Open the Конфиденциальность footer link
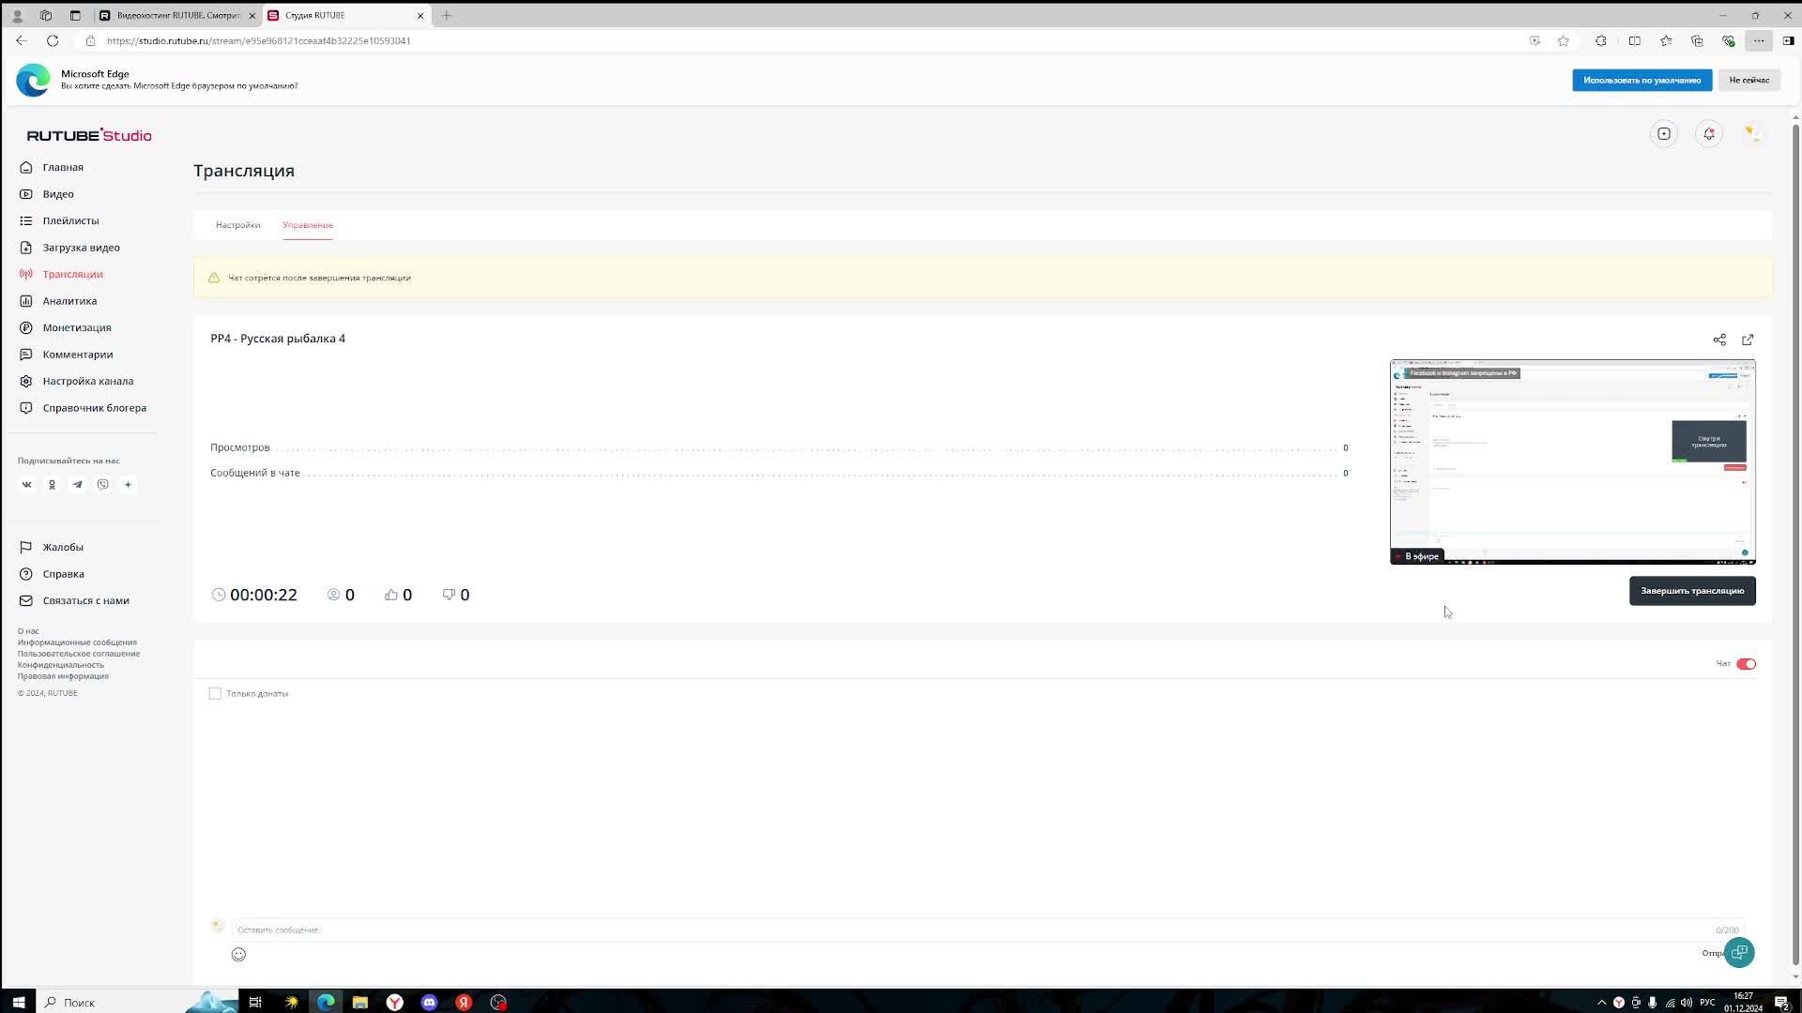This screenshot has height=1013, width=1802. point(61,665)
